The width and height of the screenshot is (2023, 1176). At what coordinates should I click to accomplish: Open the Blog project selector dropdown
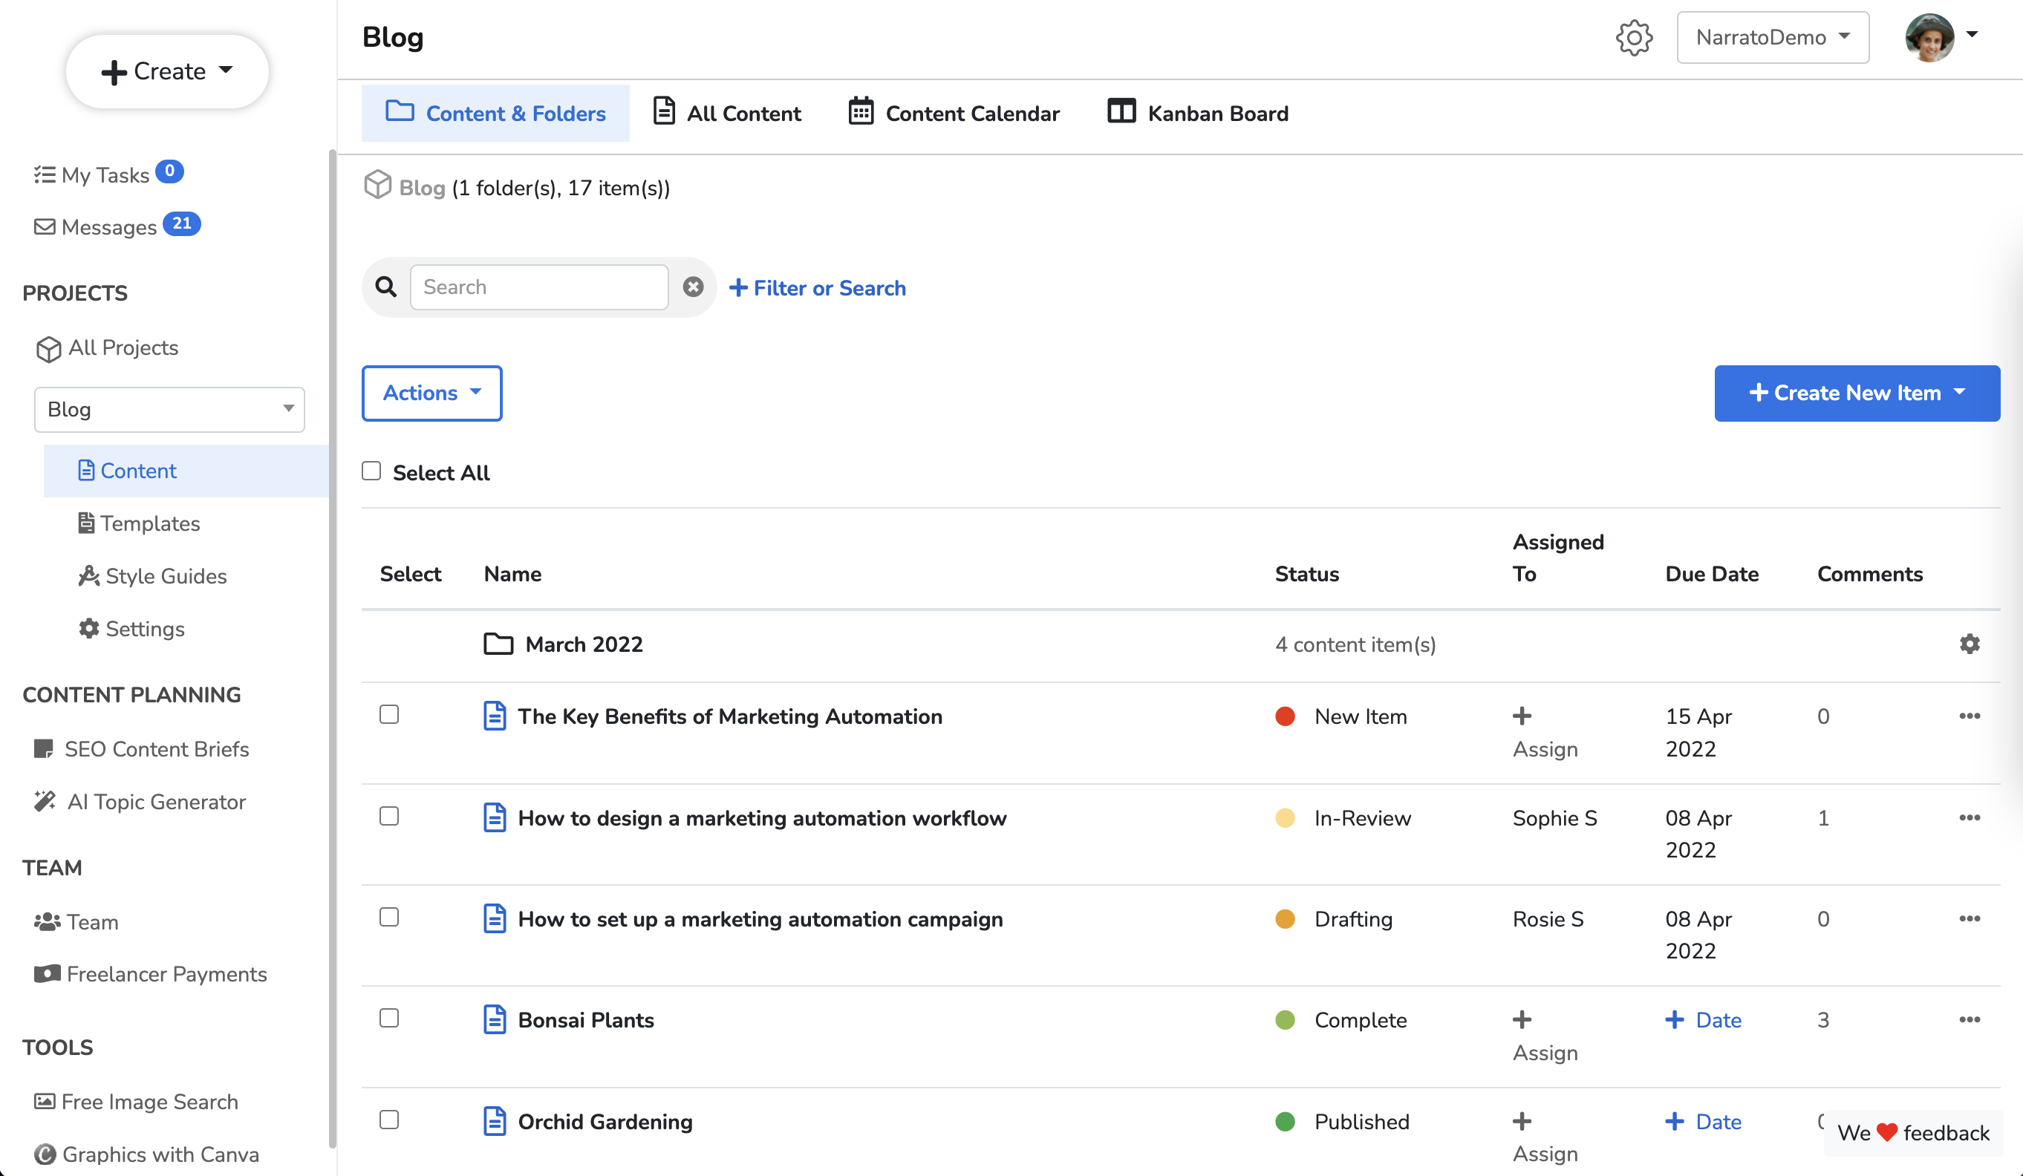tap(169, 409)
